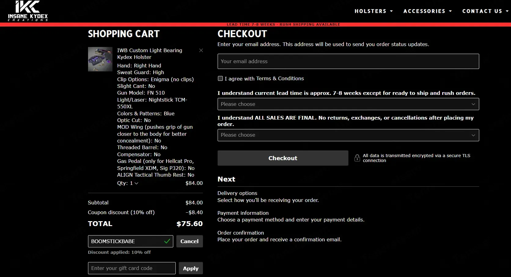Open the IWB Custom Light Bearing Kydex Holster link
Viewport: 511px width, 277px height.
click(x=149, y=54)
